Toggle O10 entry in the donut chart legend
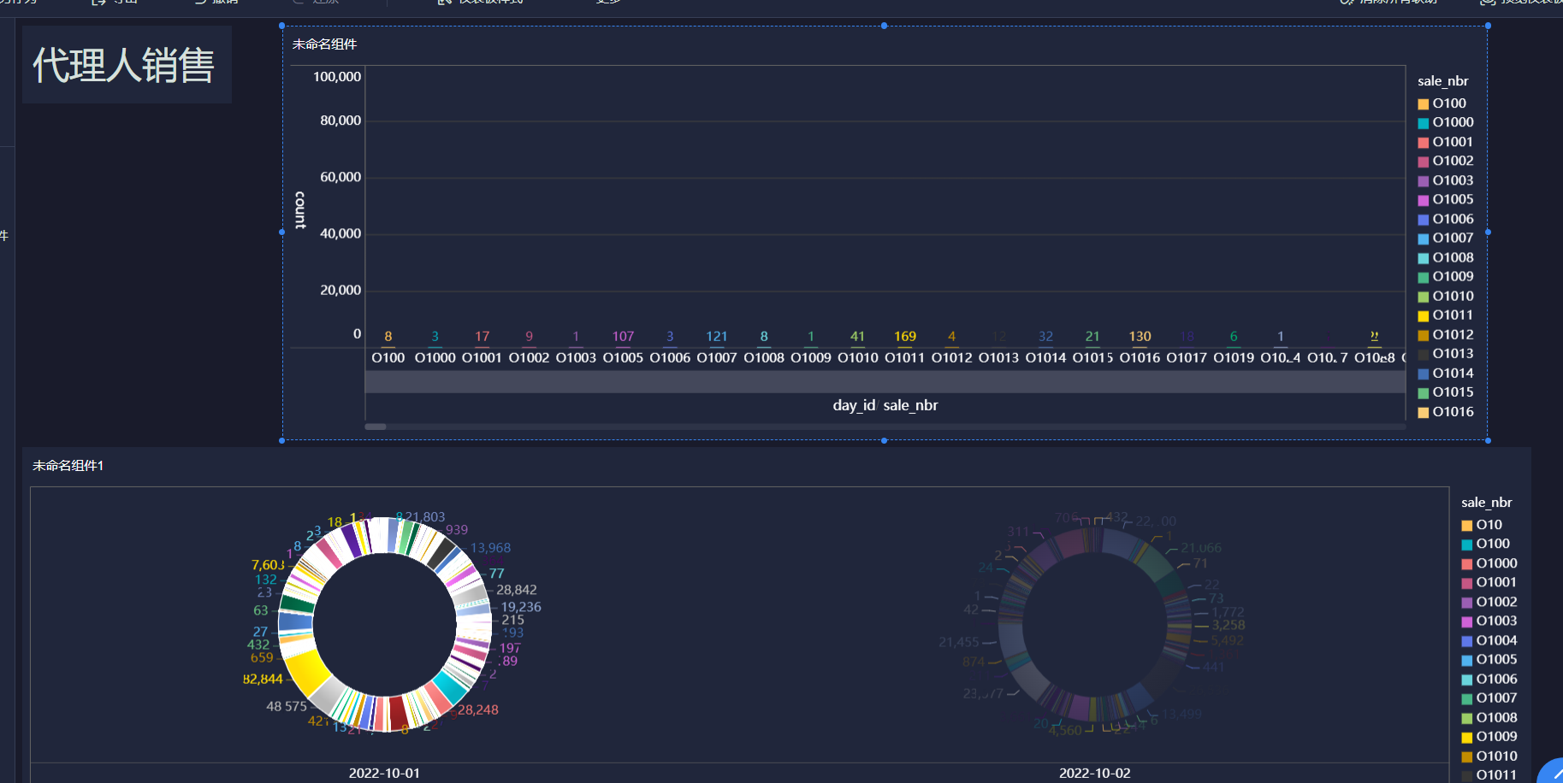 point(1482,525)
